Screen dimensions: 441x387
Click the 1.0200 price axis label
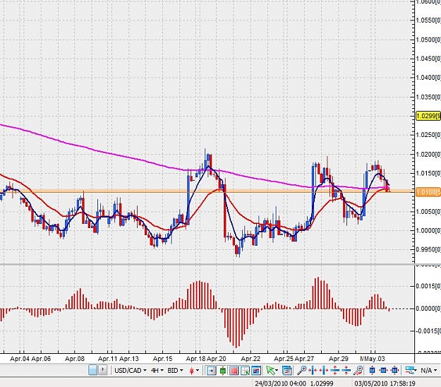coord(428,154)
